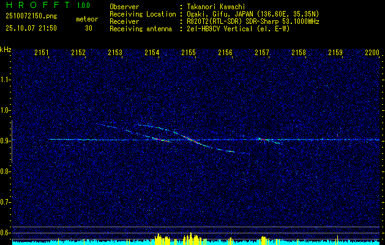This screenshot has width=385, height=245.
Task: Click the small red spike near 2159
Action: 338,135
